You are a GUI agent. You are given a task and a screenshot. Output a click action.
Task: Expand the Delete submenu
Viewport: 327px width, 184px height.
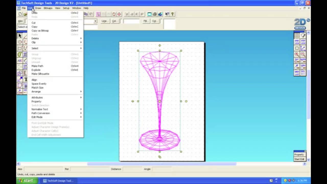click(55, 38)
